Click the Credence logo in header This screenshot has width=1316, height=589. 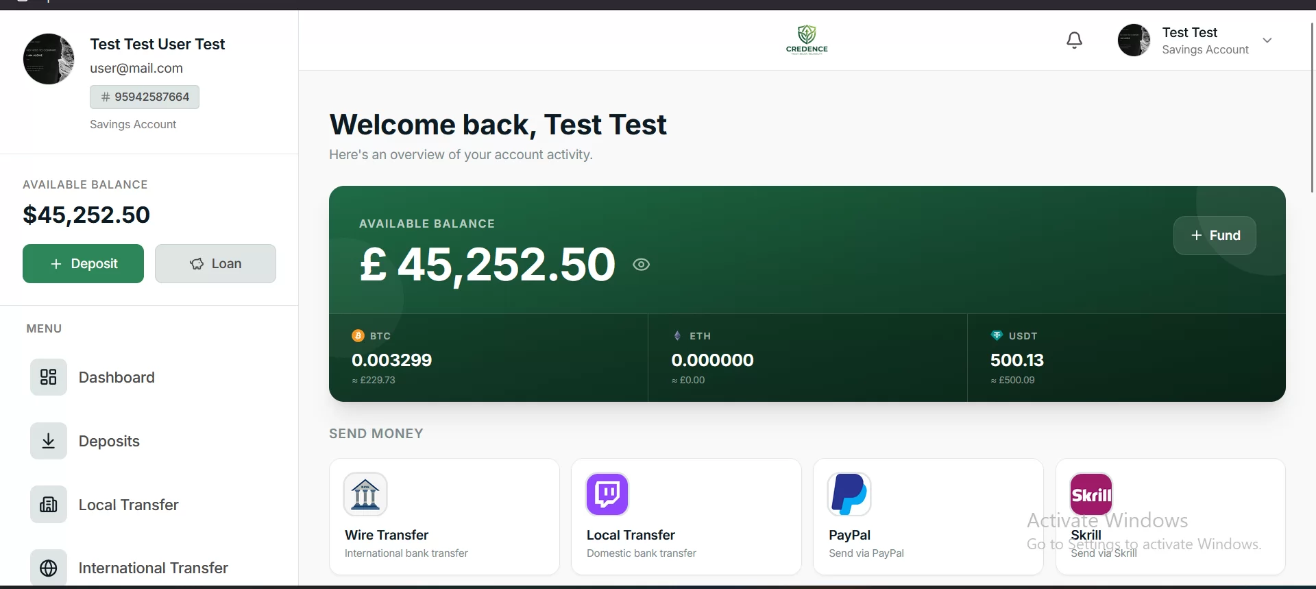807,39
